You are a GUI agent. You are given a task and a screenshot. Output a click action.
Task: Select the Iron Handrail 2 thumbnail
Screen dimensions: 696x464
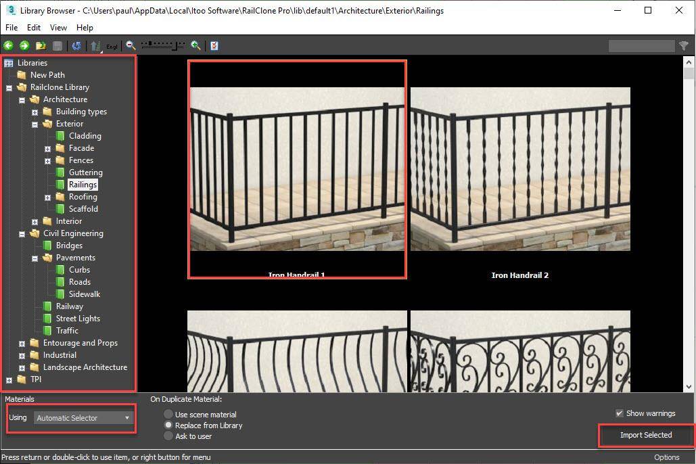pyautogui.click(x=520, y=169)
